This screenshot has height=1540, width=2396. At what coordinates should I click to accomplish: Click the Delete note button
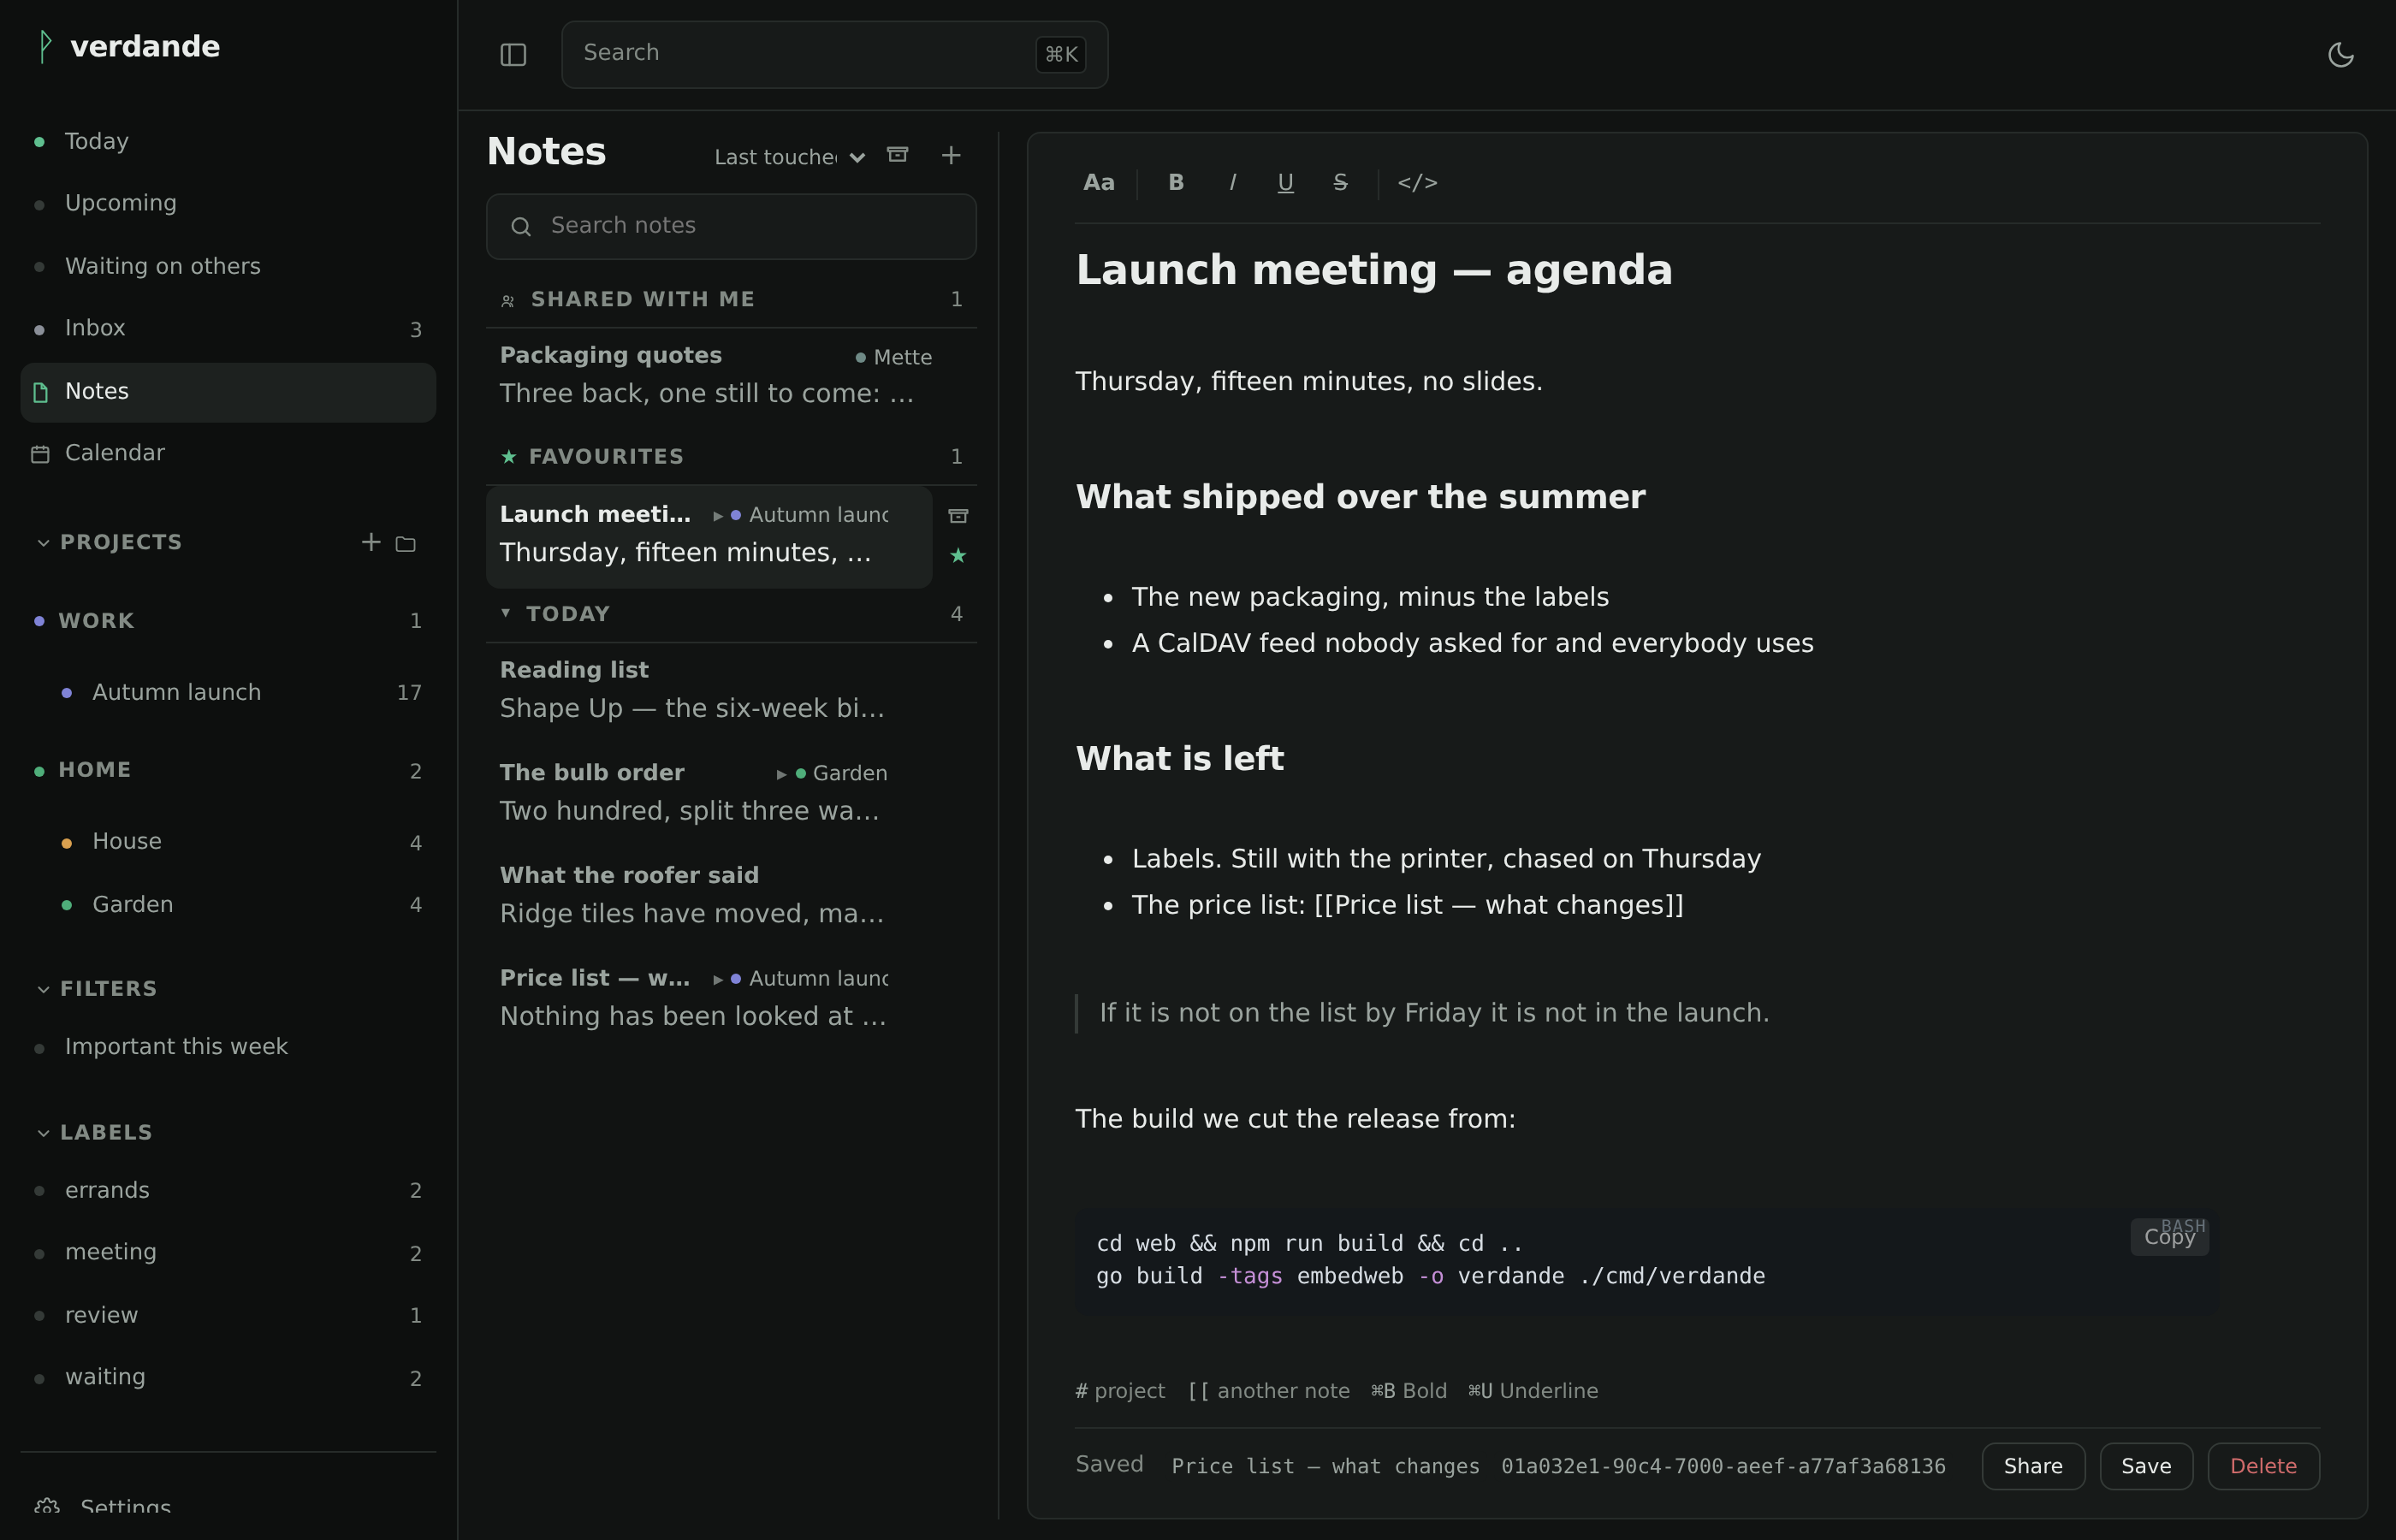click(2263, 1466)
